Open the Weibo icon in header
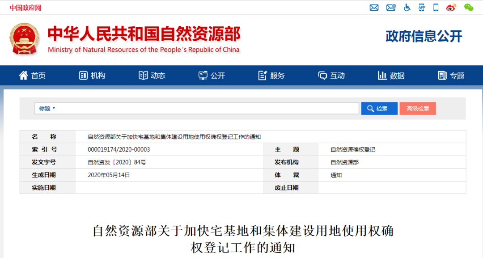Viewport: 483px width, 258px height. pyautogui.click(x=451, y=8)
